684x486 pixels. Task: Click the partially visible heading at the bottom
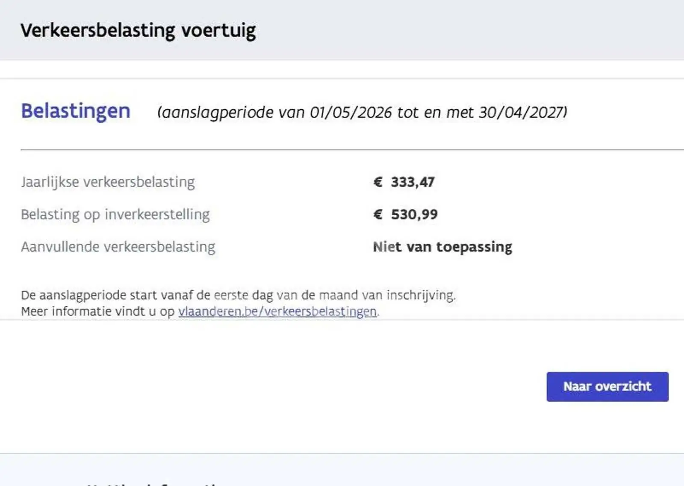click(x=154, y=484)
